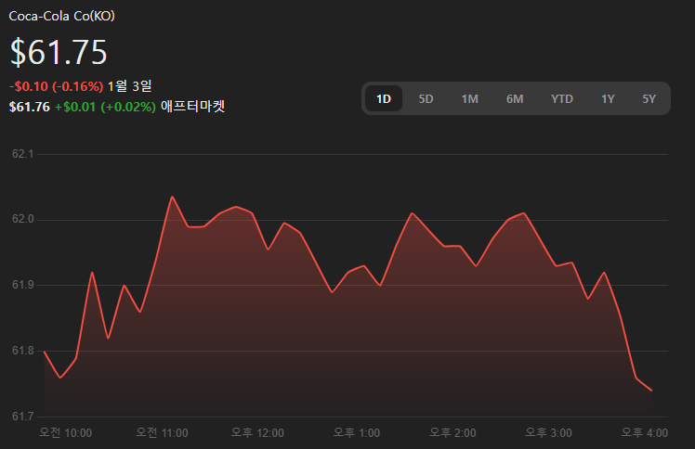Switch to the 5D time range

(x=426, y=98)
